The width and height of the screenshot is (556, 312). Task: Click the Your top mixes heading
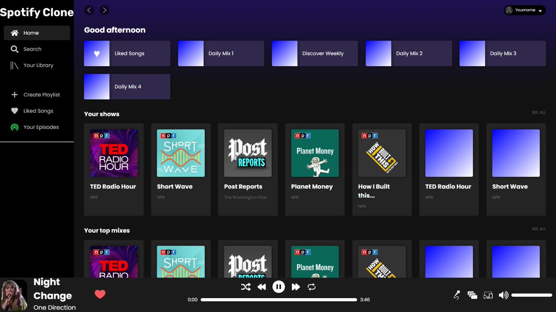tap(107, 231)
